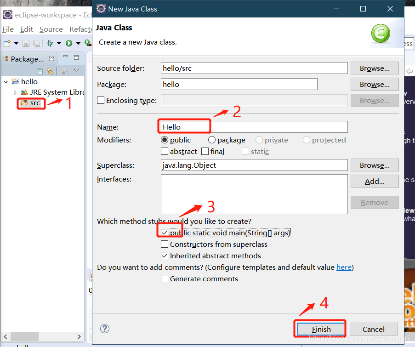The width and height of the screenshot is (415, 347).
Task: Select the public modifier radio button
Action: pos(165,140)
